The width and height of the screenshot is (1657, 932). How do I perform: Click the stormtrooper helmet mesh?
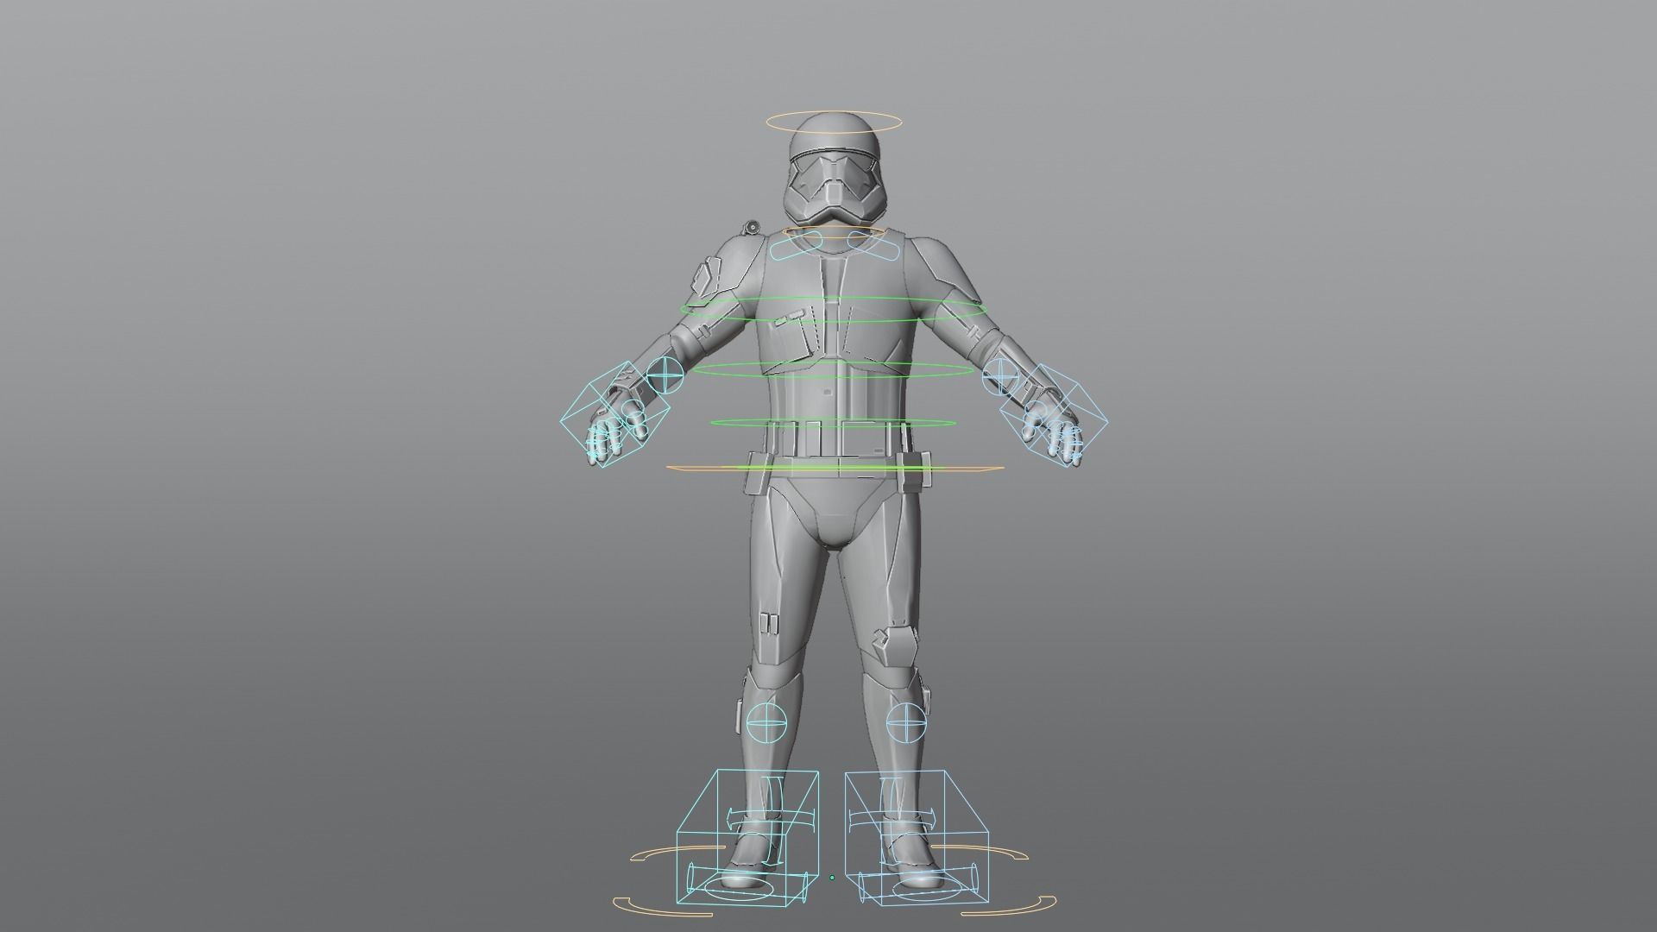click(x=834, y=171)
